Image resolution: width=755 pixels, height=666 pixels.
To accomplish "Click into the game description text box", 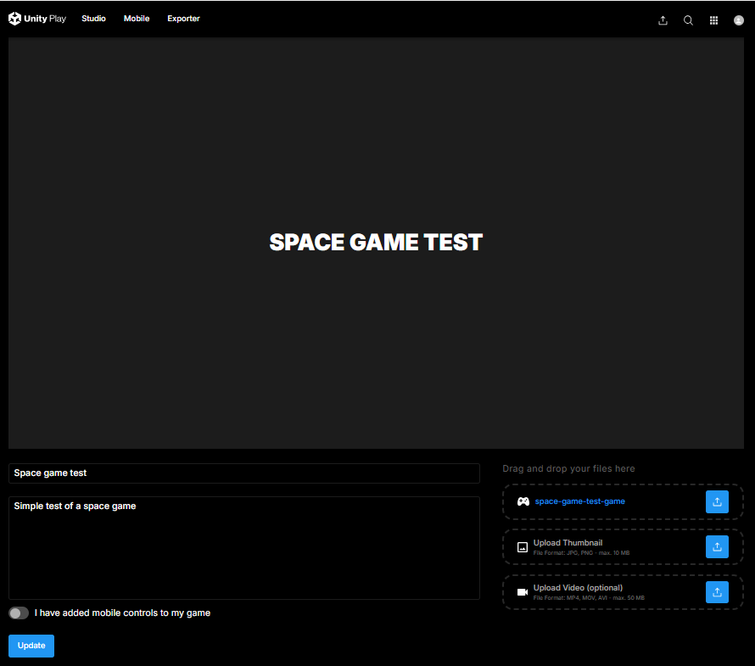I will coord(243,547).
